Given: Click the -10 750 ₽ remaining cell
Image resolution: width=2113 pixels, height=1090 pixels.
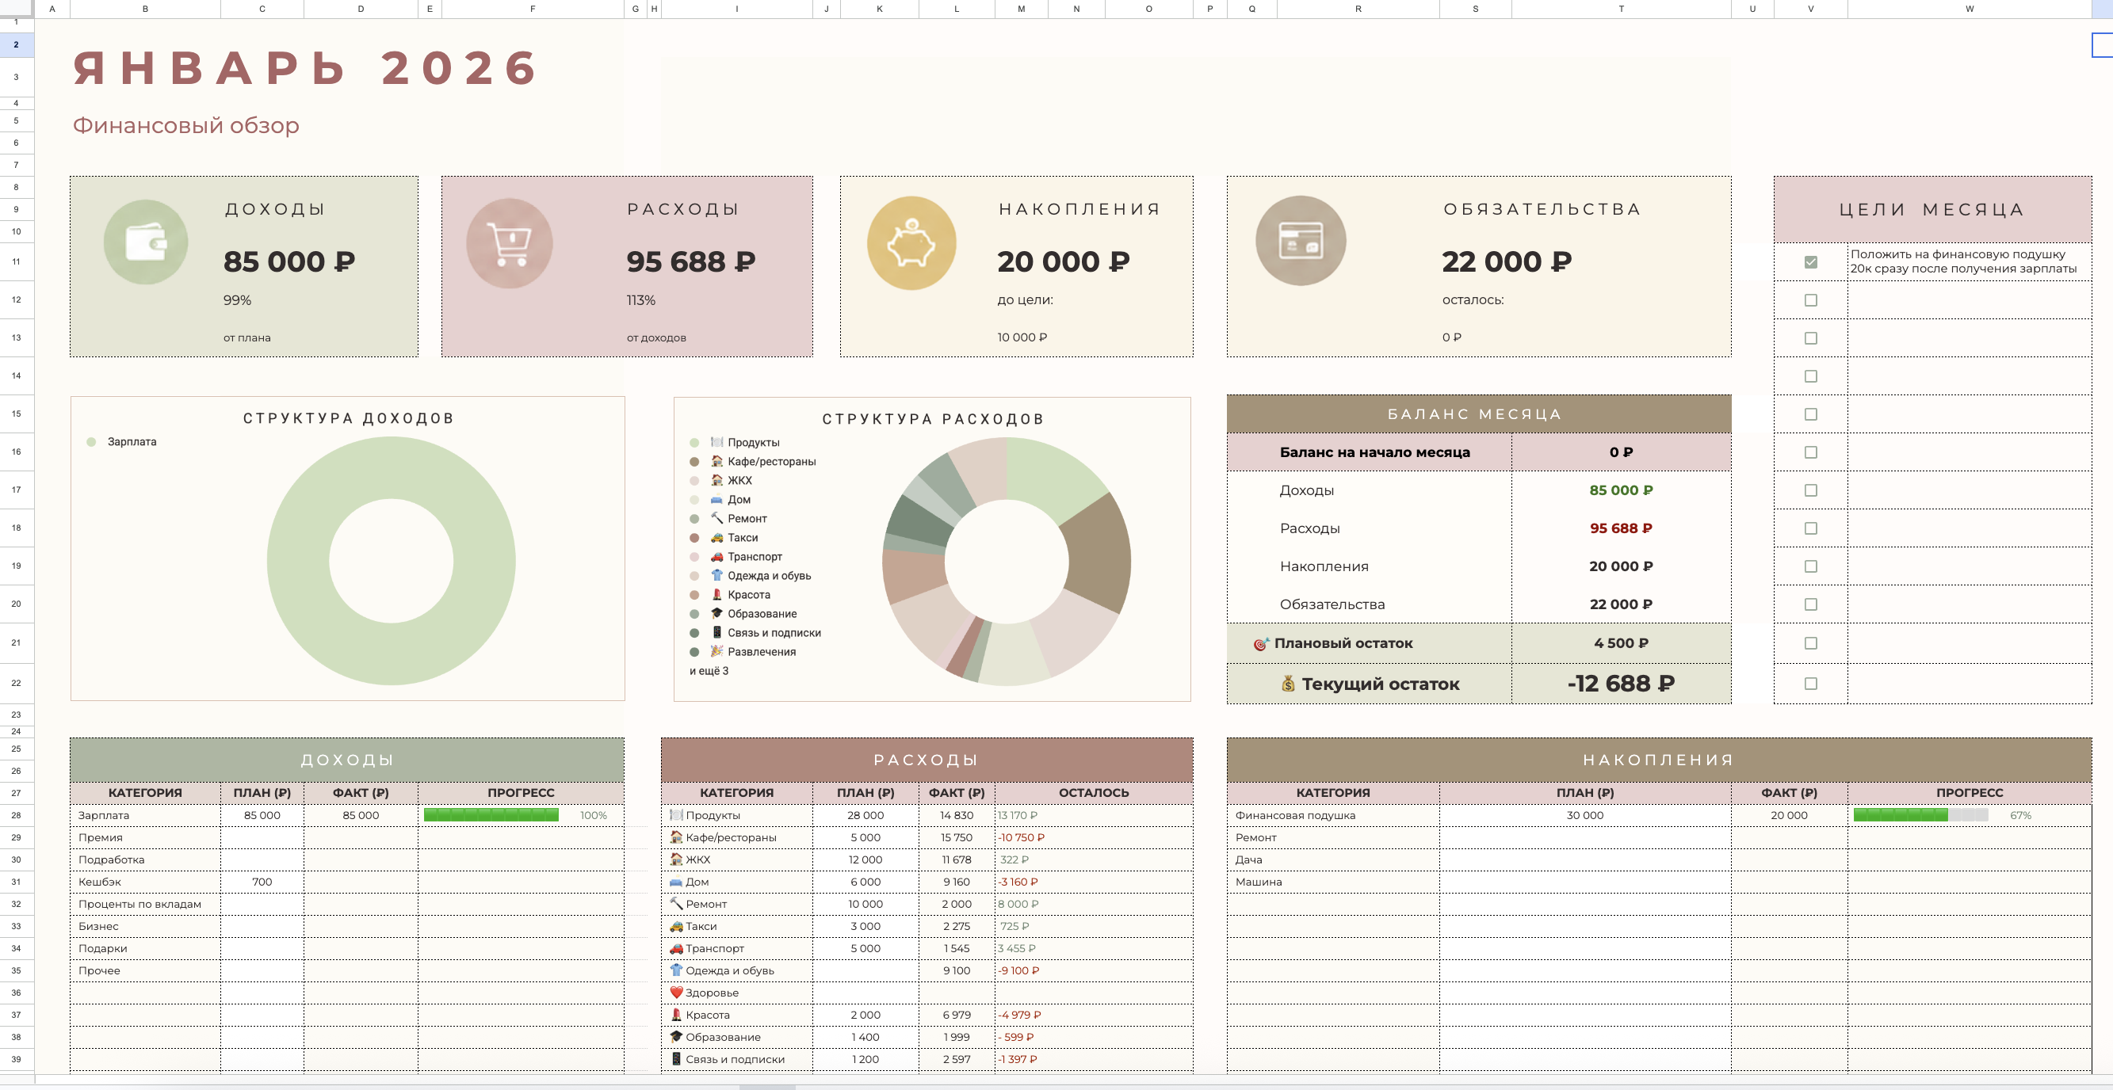Looking at the screenshot, I should pos(1094,837).
